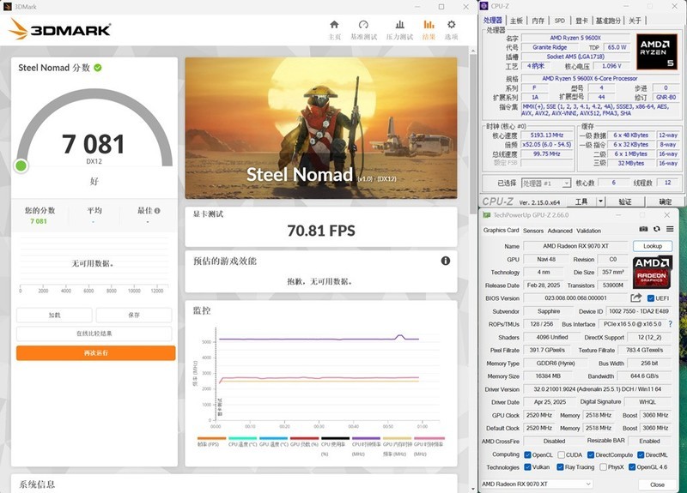The width and height of the screenshot is (687, 493).
Task: Switch to GPU-Z Validation tab
Action: pos(588,231)
